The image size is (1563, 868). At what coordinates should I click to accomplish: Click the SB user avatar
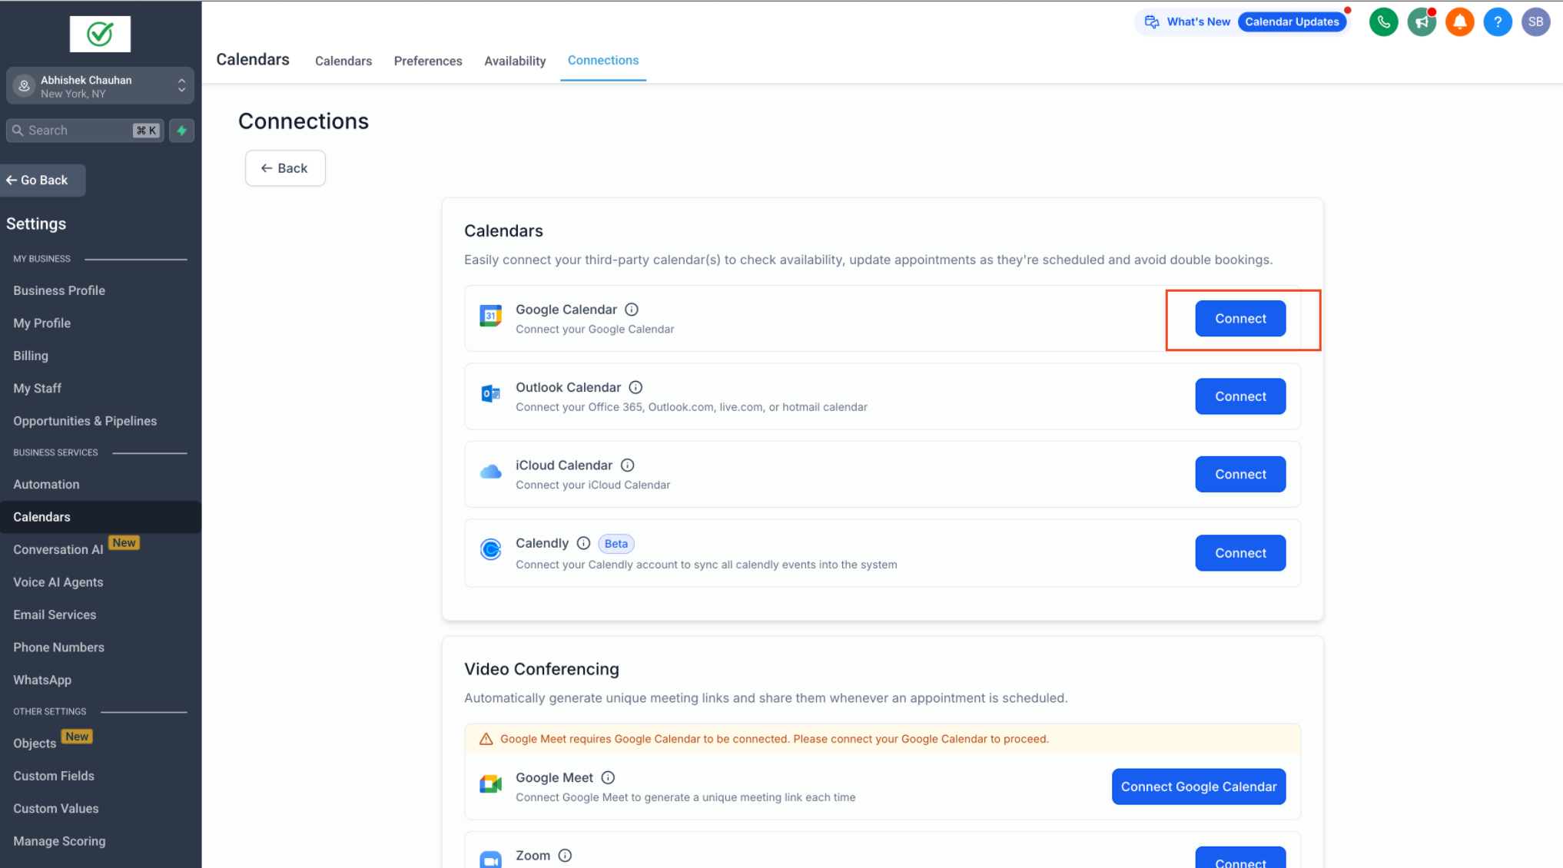pos(1535,22)
